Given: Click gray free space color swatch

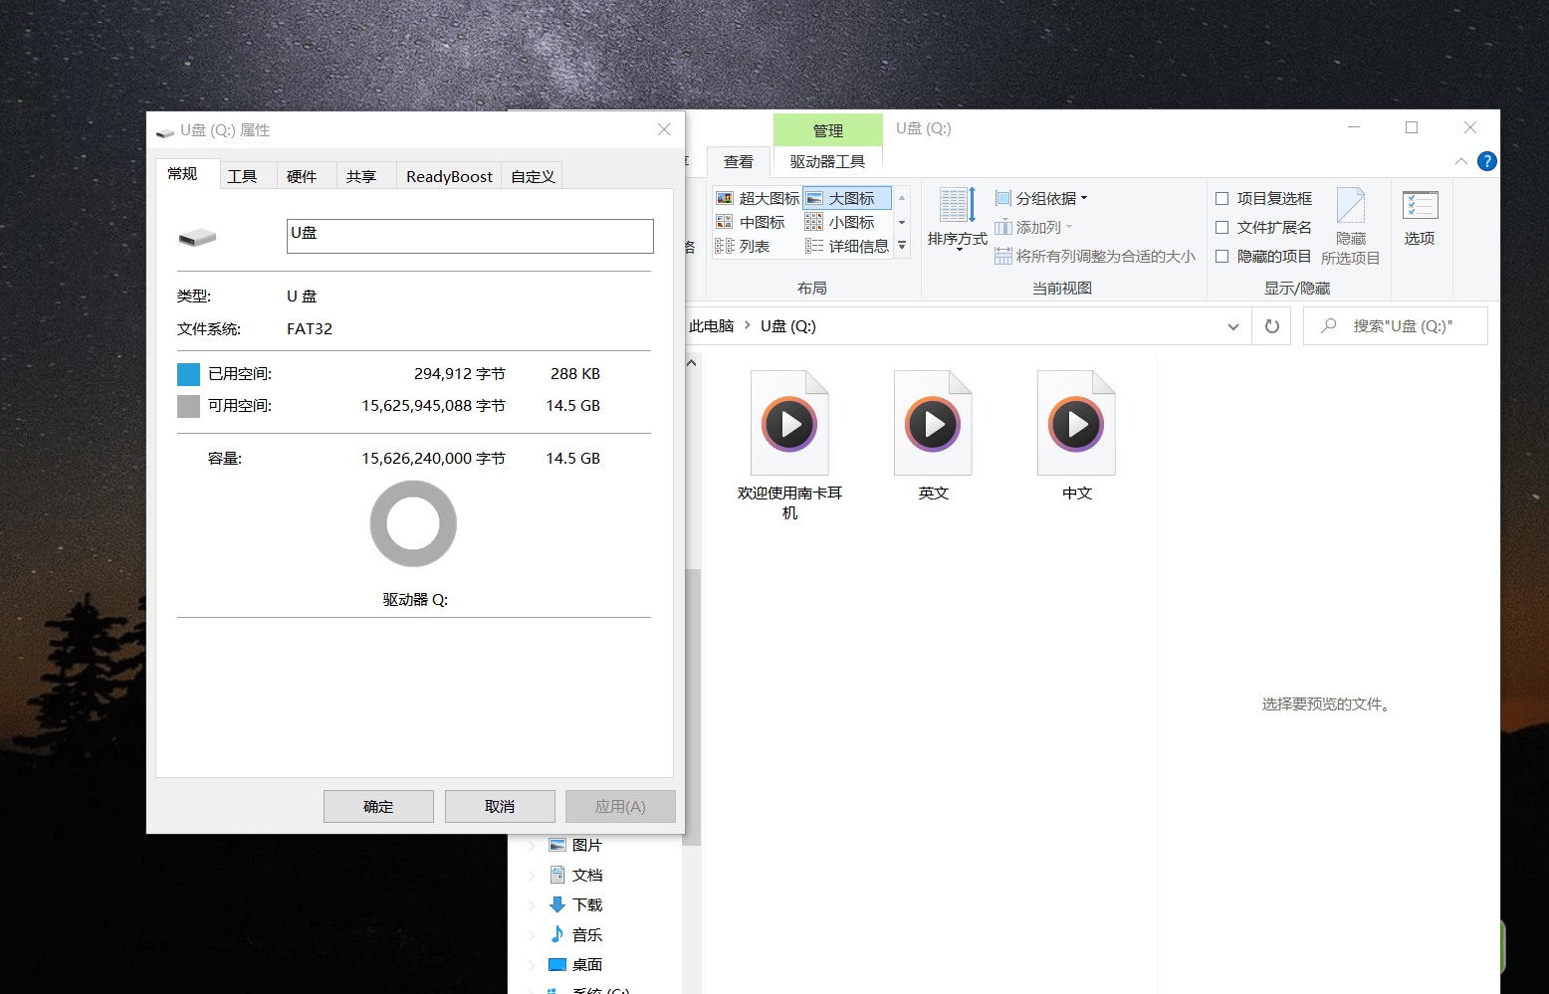Looking at the screenshot, I should coord(188,406).
